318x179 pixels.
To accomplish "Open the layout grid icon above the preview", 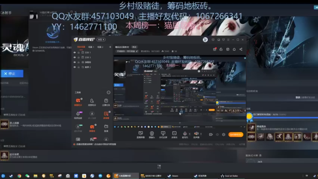I will (x=228, y=49).
